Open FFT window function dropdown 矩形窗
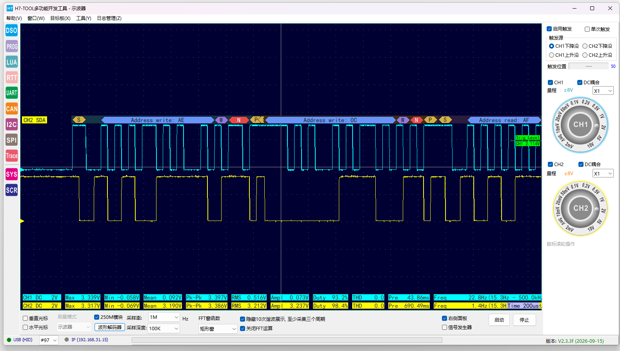This screenshot has height=351, width=620. (x=218, y=329)
